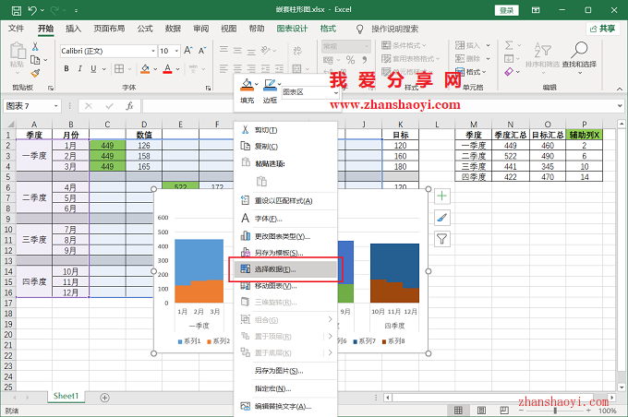628x417 pixels.
Task: Switch to the 图表设计 ribbon tab
Action: pos(293,29)
